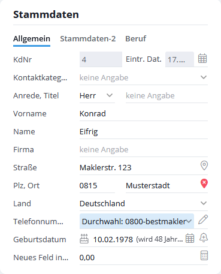Set birthday reminder with bell icon
Screen dimensions: 221x274
click(x=204, y=237)
